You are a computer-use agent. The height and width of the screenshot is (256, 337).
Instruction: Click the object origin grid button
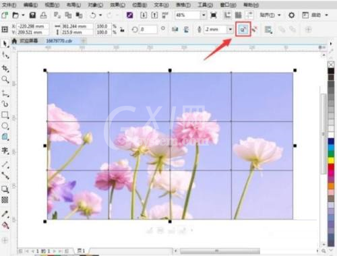[5, 30]
